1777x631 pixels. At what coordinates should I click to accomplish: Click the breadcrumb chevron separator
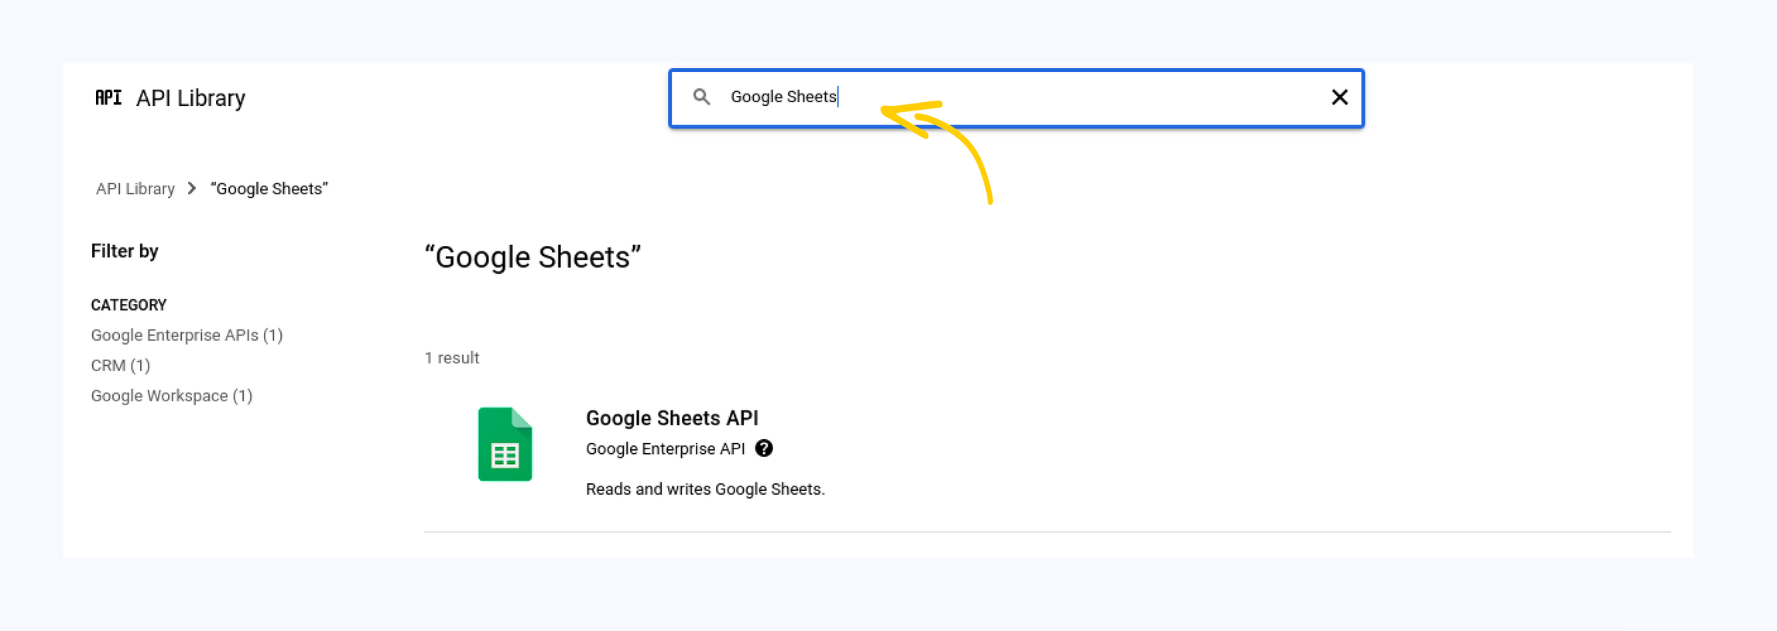coord(192,189)
